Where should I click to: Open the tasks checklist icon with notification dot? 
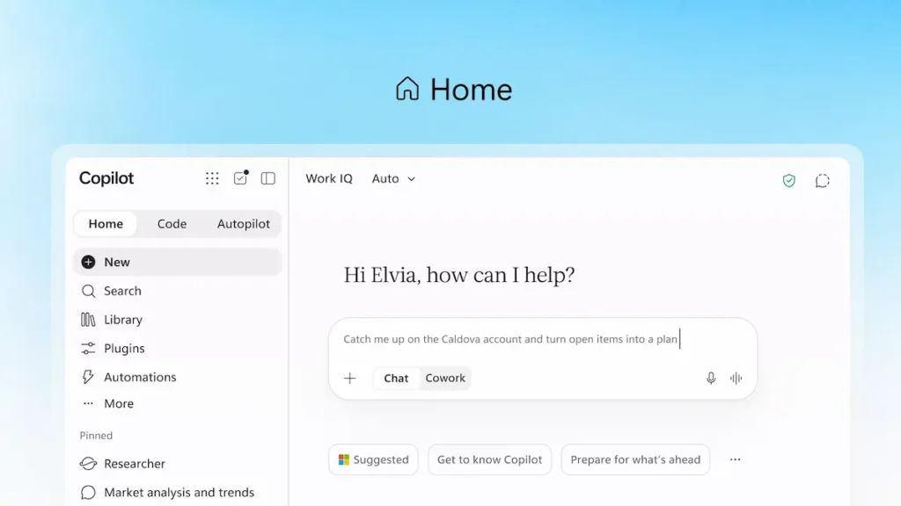pyautogui.click(x=241, y=177)
